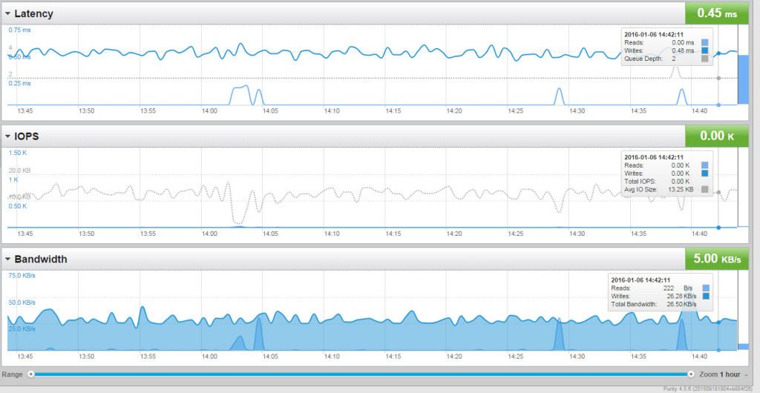This screenshot has height=393, width=760.
Task: Click the timestamp in the Bandwidth tooltip
Action: tap(641, 280)
